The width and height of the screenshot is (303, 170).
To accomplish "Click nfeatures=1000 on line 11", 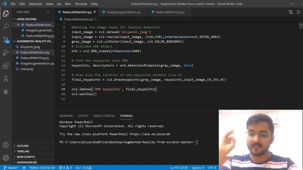I will click(125, 51).
